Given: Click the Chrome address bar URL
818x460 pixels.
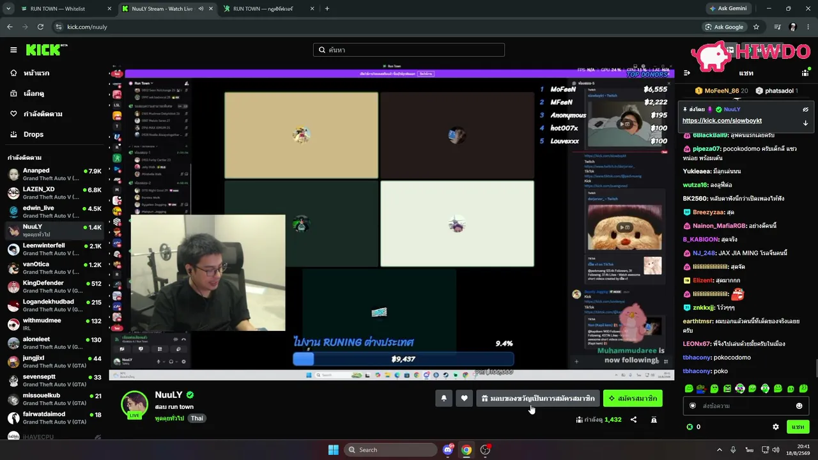Looking at the screenshot, I should pos(87,27).
